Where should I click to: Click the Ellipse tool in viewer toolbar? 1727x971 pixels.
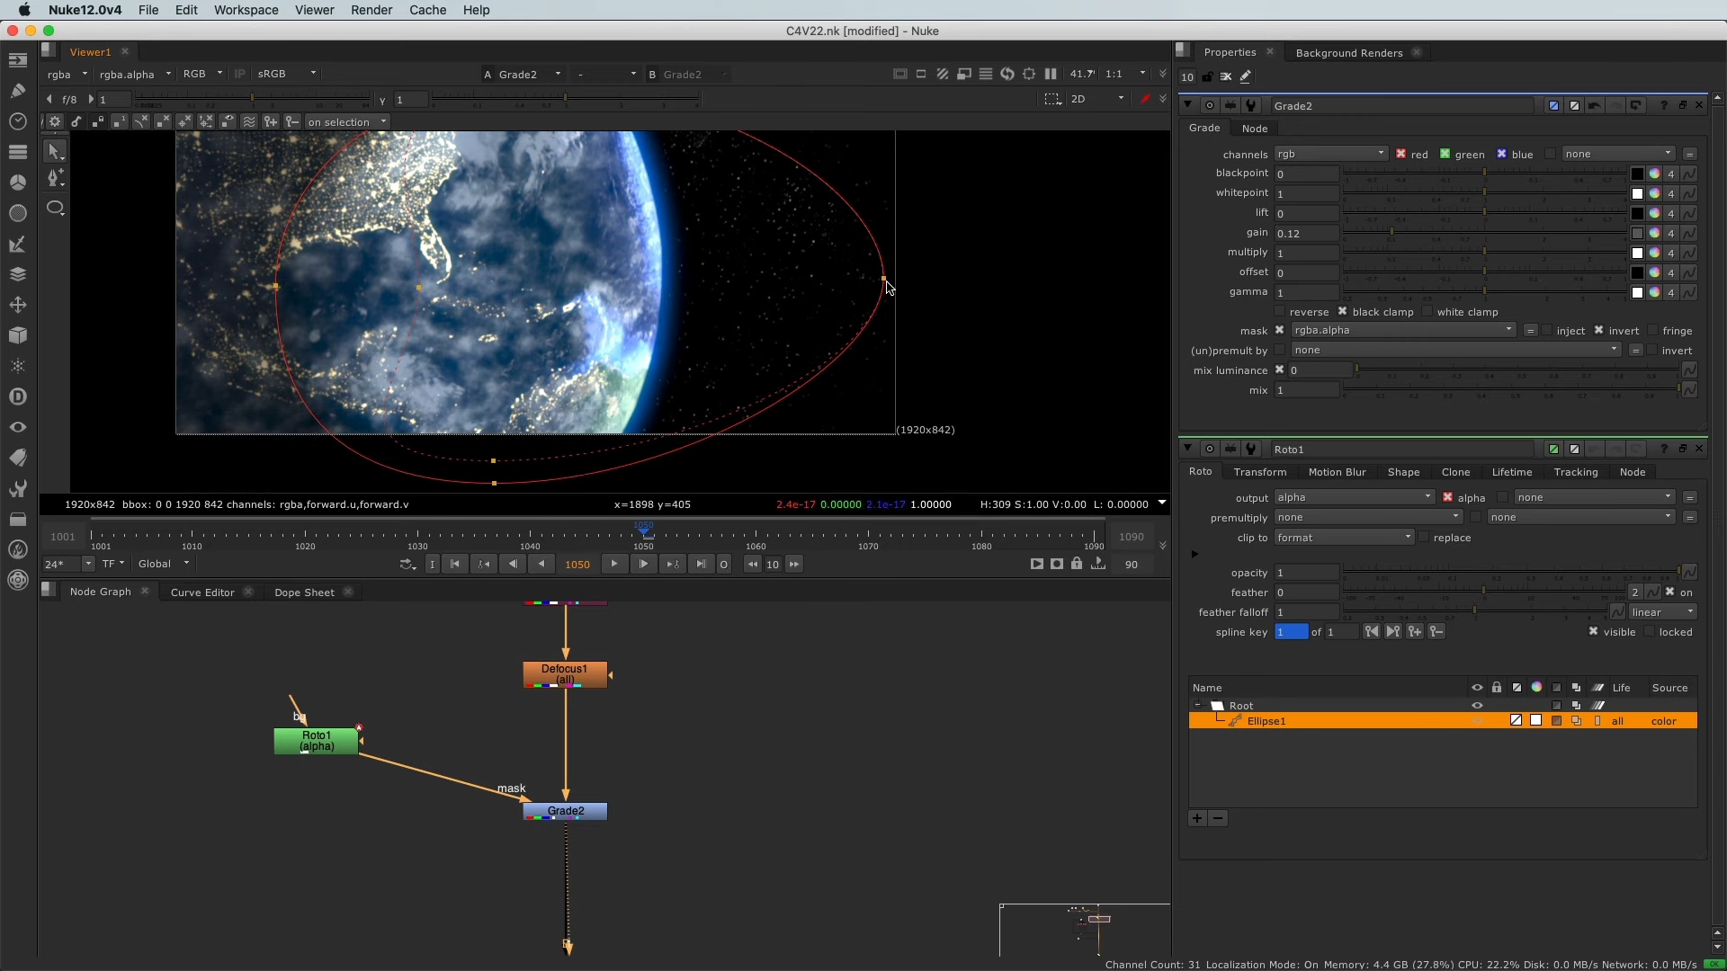[55, 209]
